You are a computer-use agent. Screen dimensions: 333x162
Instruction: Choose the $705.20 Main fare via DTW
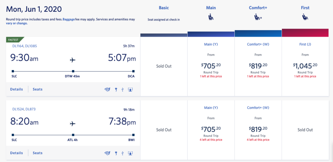(211, 66)
